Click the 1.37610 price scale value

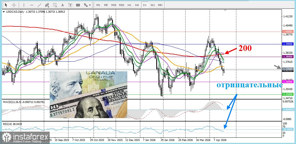[x=288, y=62]
